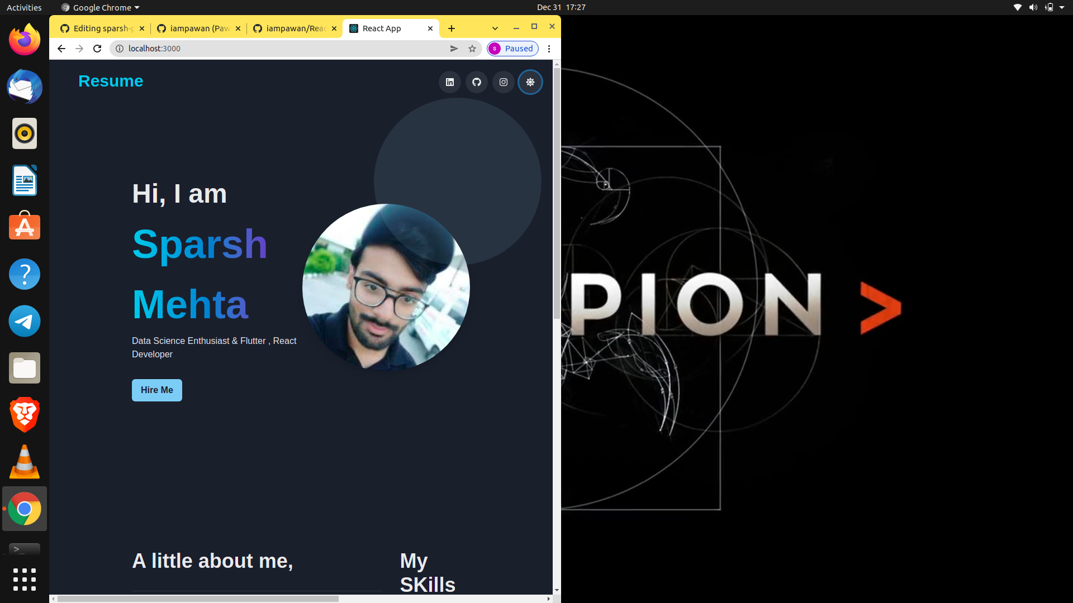Screen dimensions: 1073x603
Task: Click the site information icon in address bar
Action: 119,49
